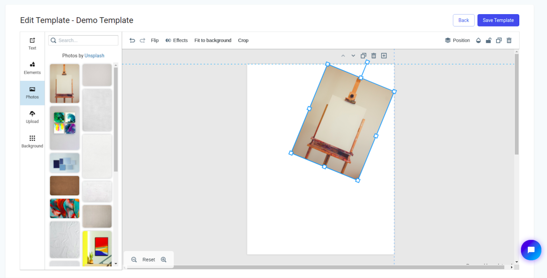Select the four colorful paintings thumbnail
Viewport: 547px width, 278px height.
(x=65, y=128)
